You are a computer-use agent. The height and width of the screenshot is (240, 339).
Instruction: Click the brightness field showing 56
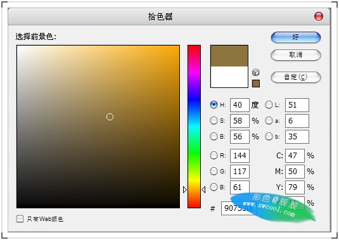(x=240, y=137)
